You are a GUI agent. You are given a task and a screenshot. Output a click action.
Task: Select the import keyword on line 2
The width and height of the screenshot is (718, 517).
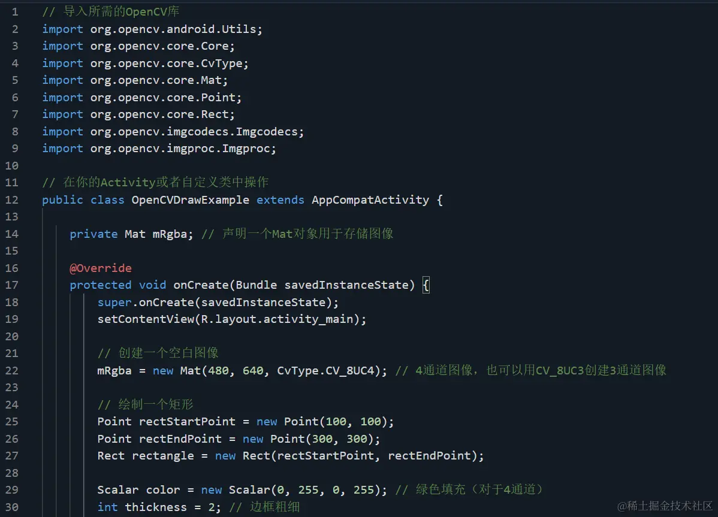click(x=62, y=29)
